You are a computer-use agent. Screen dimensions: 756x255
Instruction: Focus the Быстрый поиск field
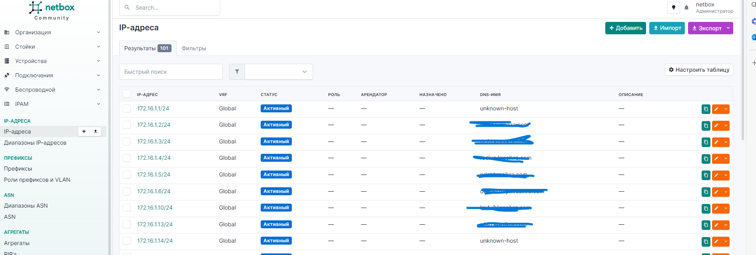pyautogui.click(x=171, y=72)
